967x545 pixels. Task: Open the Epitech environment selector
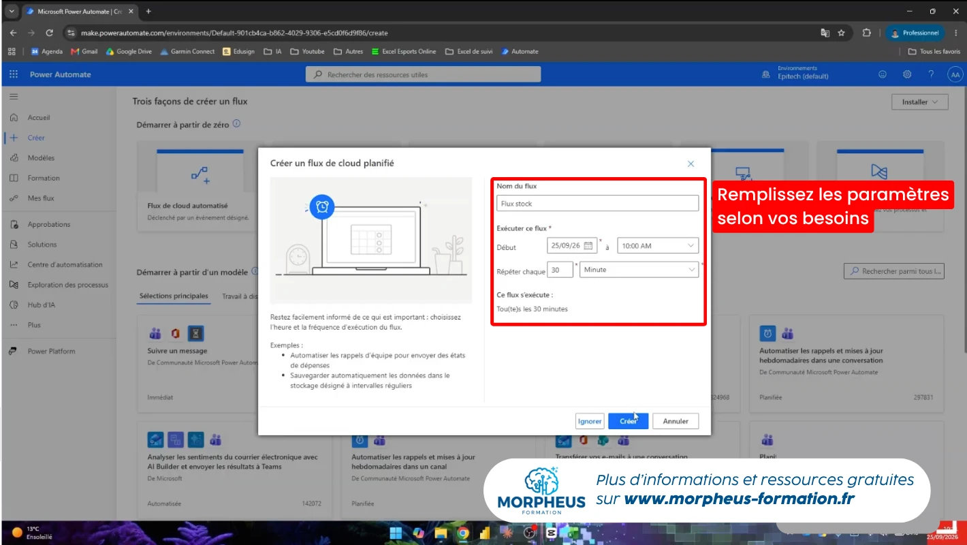point(795,73)
